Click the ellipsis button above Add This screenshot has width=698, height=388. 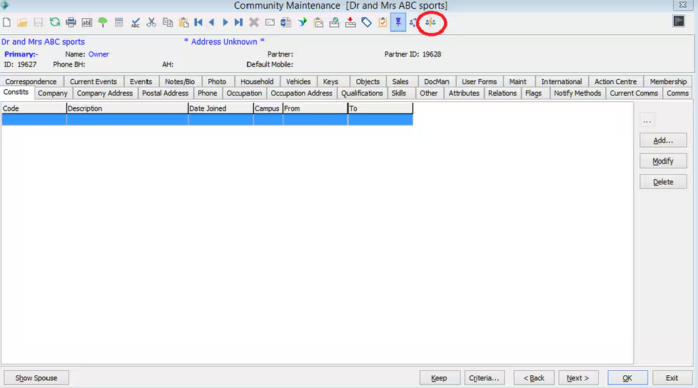click(647, 121)
